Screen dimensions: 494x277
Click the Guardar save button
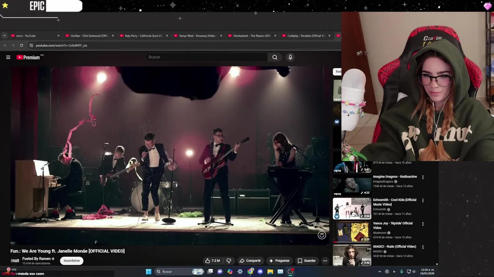(x=306, y=261)
